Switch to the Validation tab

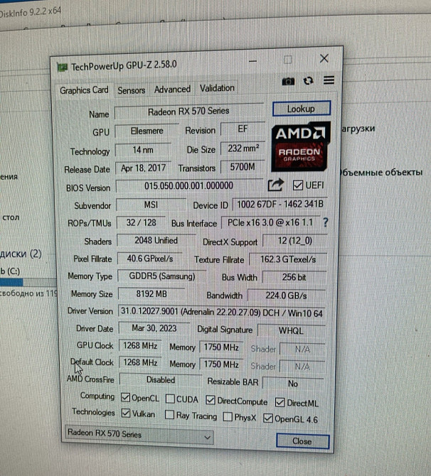click(x=217, y=88)
